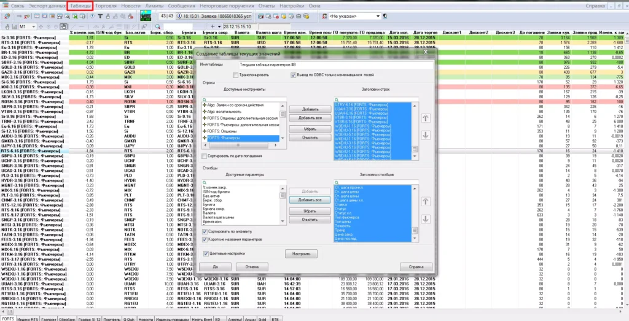
Task: Click the up arrow beside column headers list
Action: [427, 201]
